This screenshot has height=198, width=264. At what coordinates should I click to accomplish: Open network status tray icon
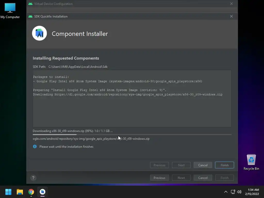coord(233,192)
